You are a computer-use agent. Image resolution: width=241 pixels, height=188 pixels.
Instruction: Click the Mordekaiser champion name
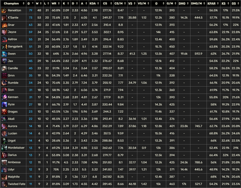(x=16, y=148)
